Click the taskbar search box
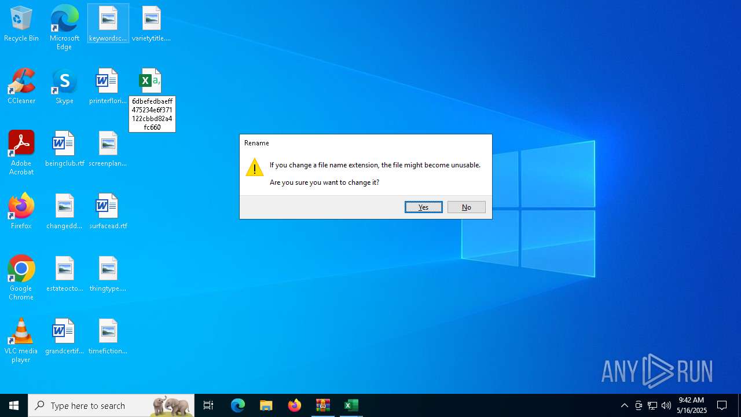The width and height of the screenshot is (741, 417). 111,405
